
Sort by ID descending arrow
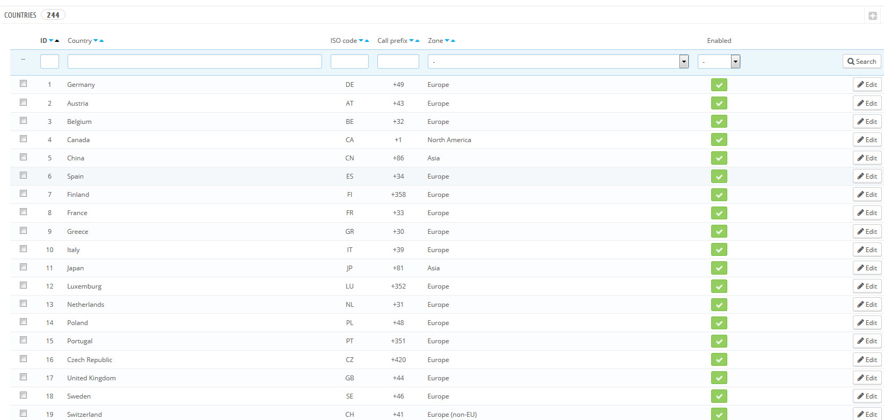pyautogui.click(x=51, y=41)
